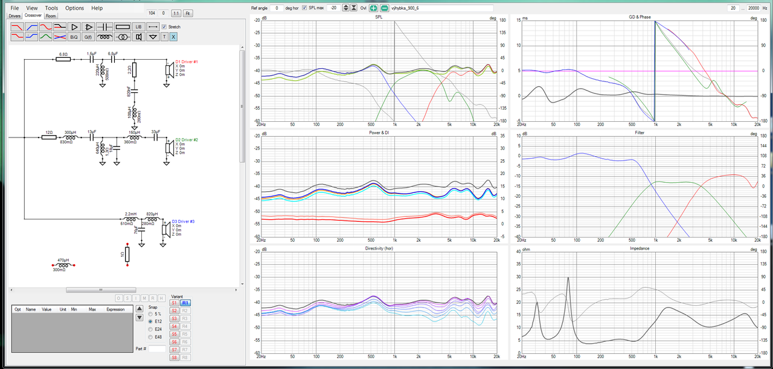773x369 pixels.
Task: Select the wire connection tool
Action: 153,27
